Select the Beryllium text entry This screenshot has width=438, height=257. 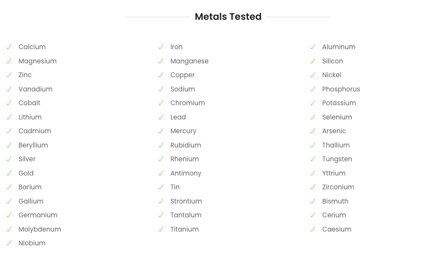pos(33,145)
